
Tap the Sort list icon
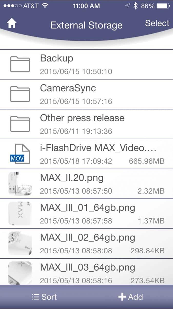35,297
